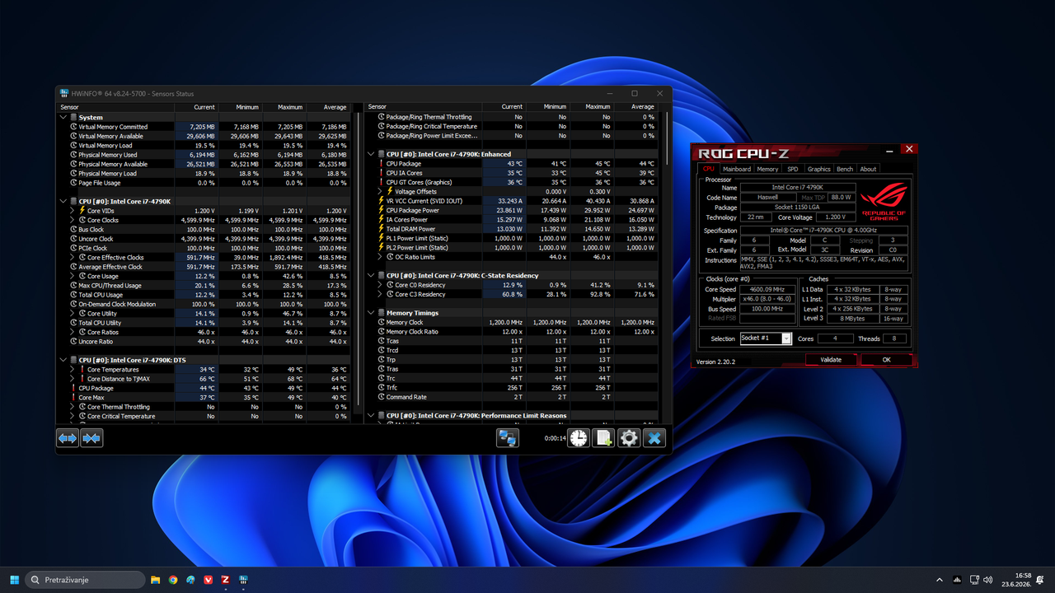Viewport: 1055px width, 593px height.
Task: Expand the Core Temperatures row
Action: (73, 370)
